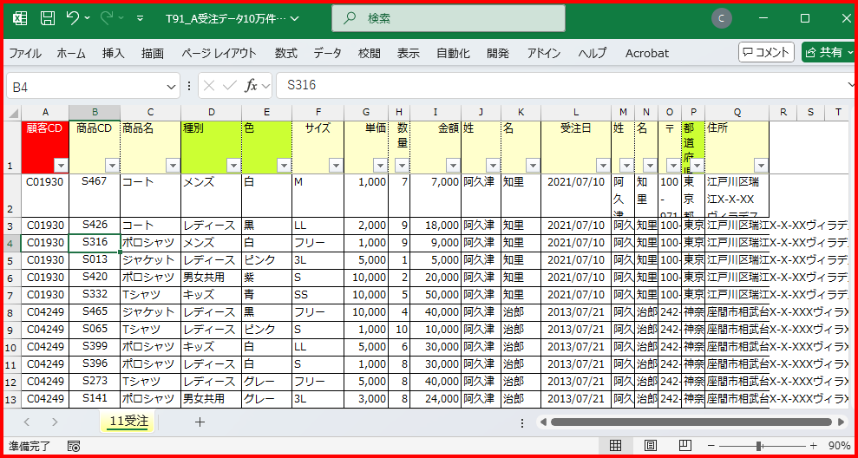Click the Undo arrow icon
858x458 pixels.
(73, 18)
